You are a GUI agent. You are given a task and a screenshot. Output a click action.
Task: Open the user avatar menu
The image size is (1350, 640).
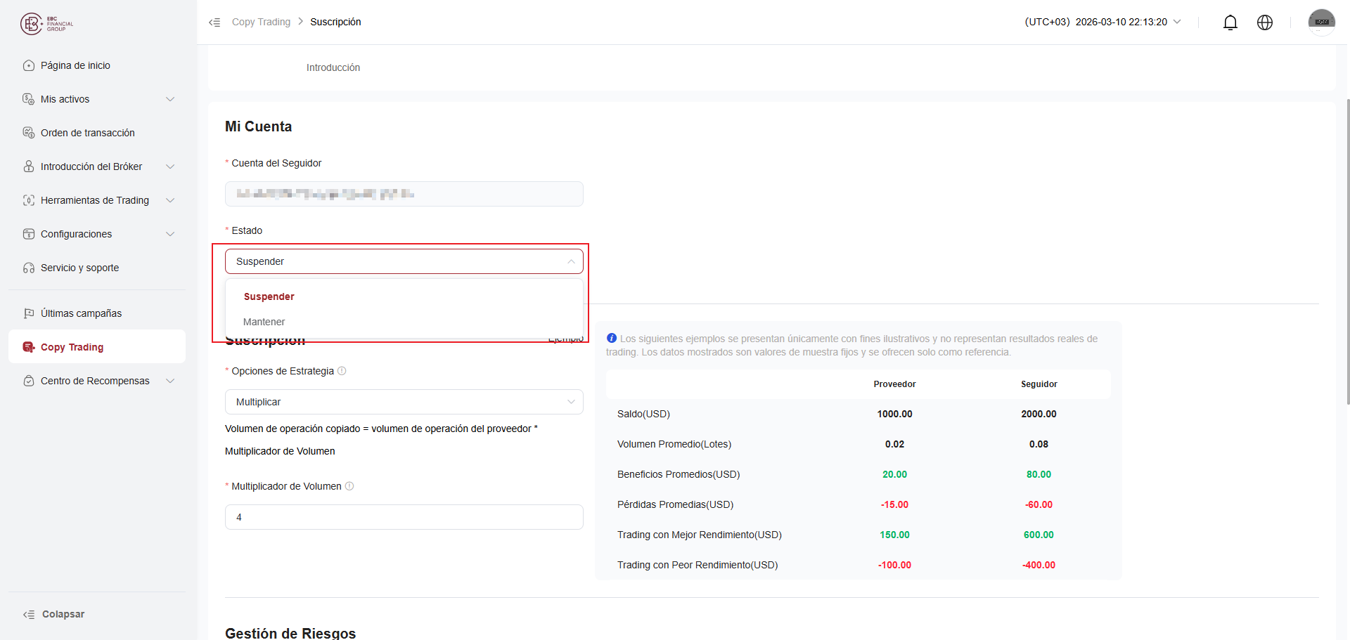tap(1322, 22)
